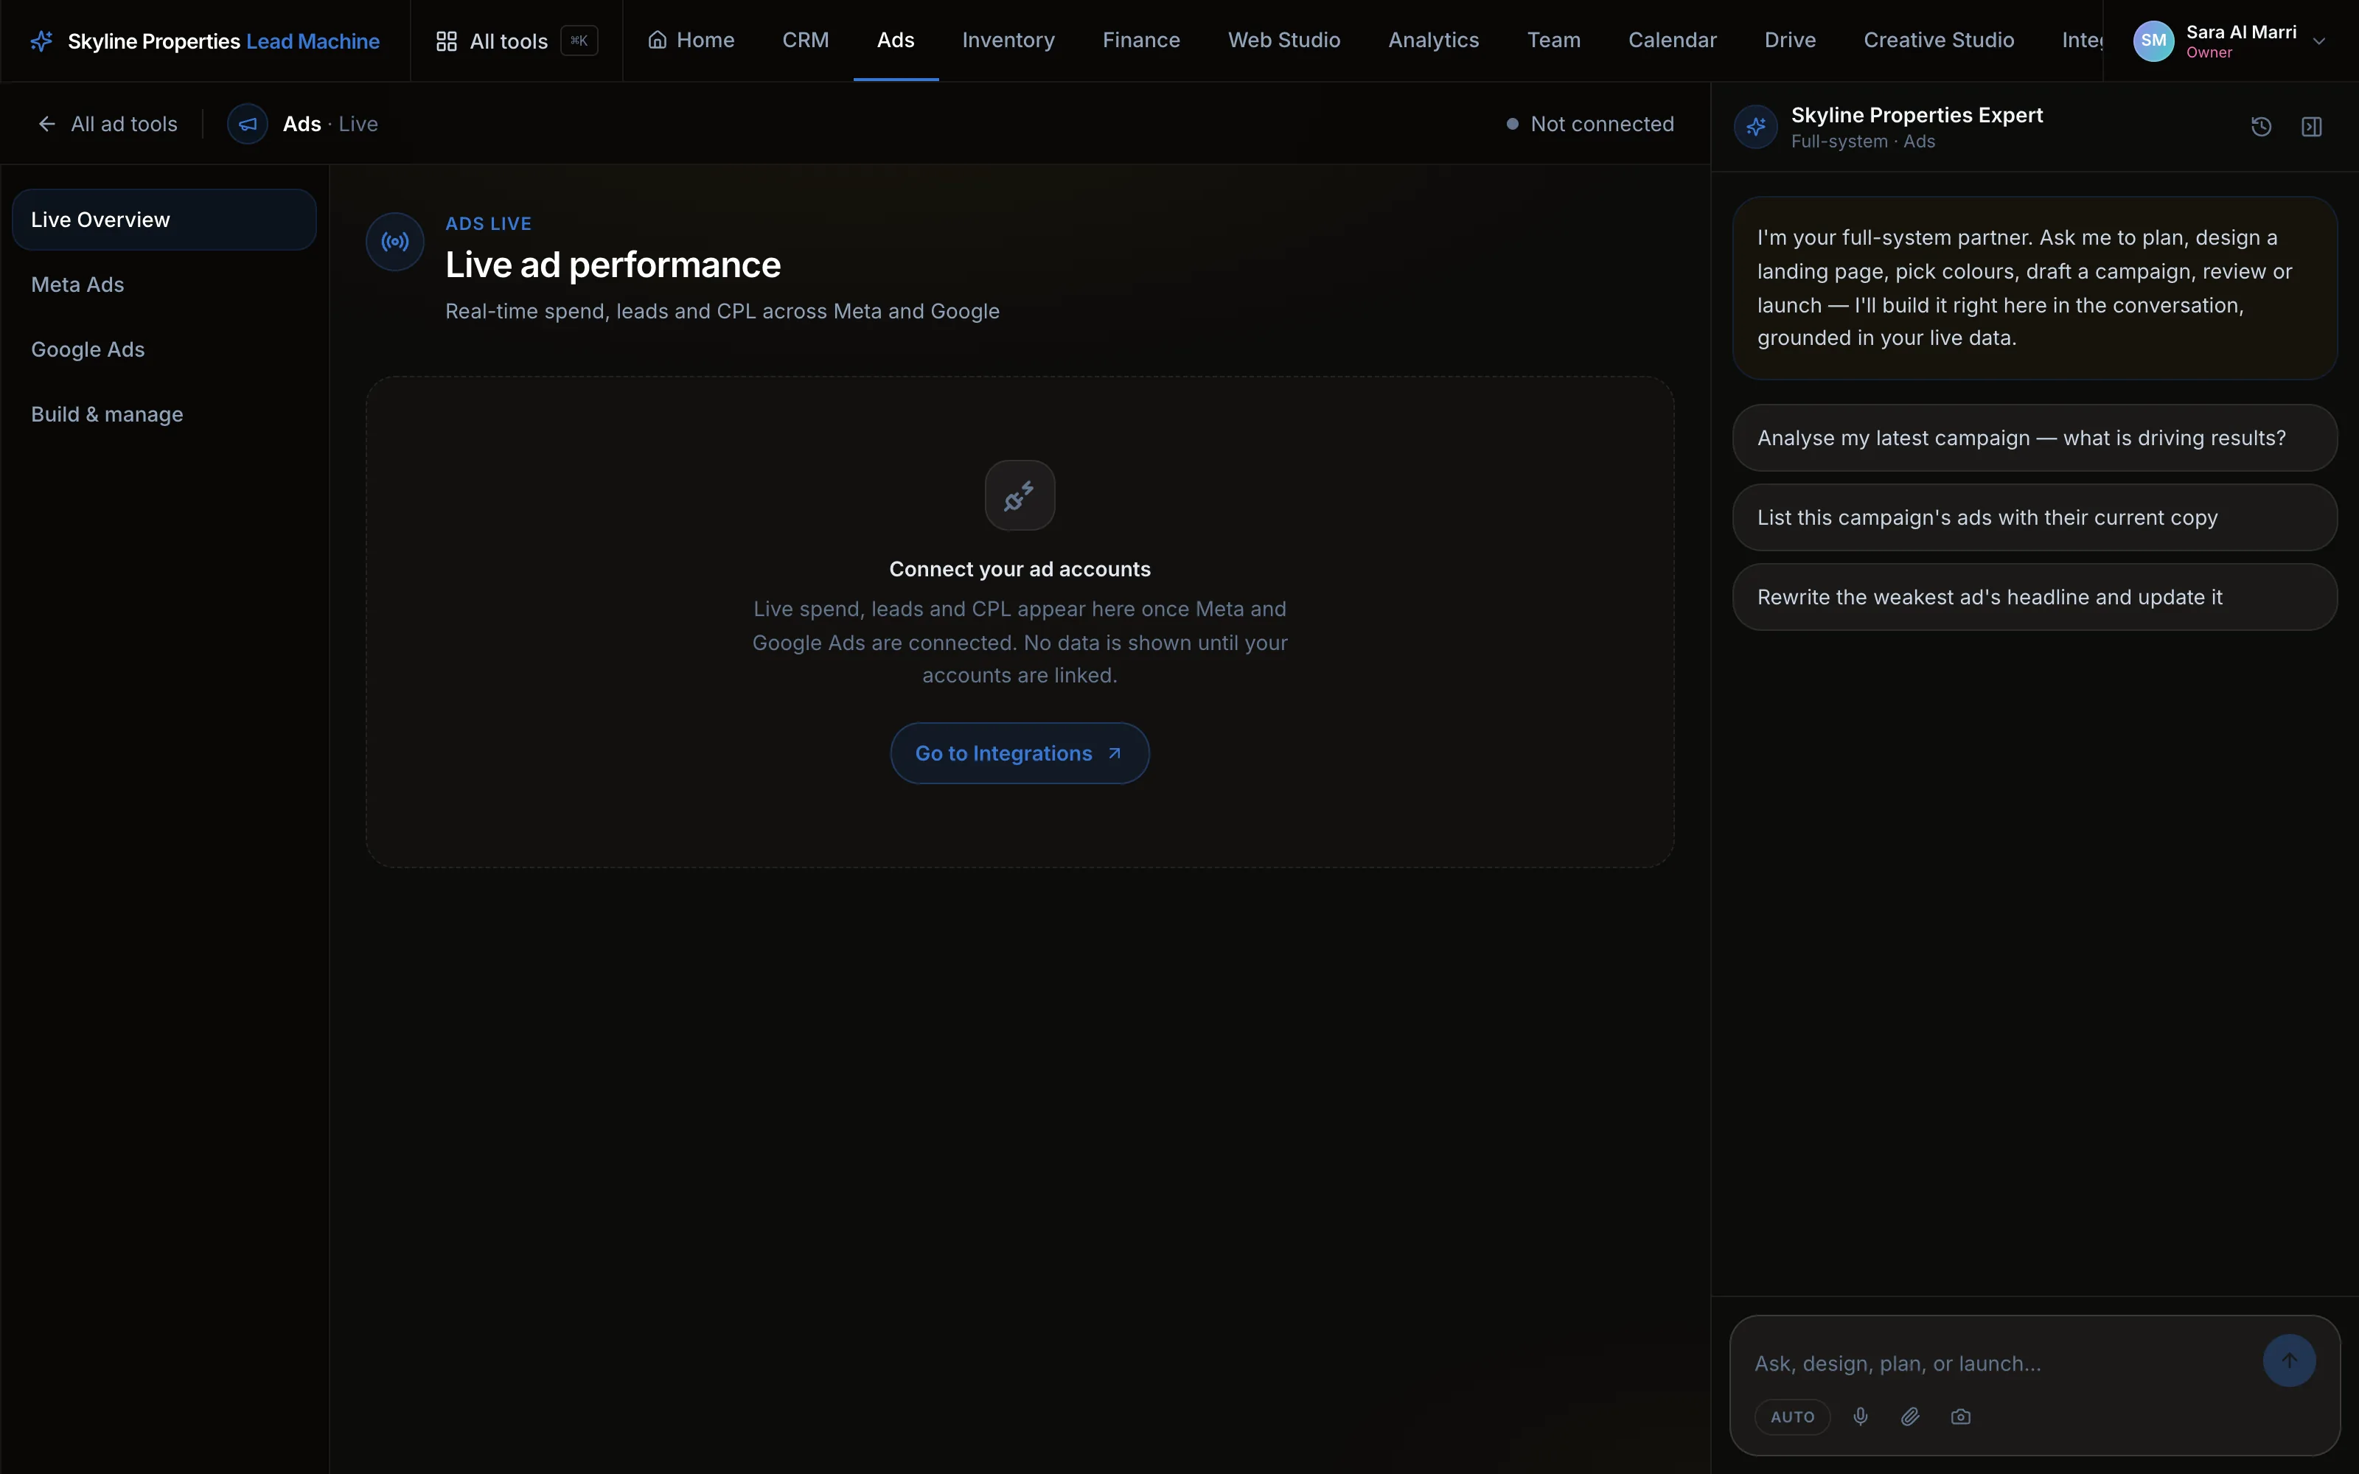Select the Ads tab
Viewport: 2359px width, 1474px height.
coord(895,40)
